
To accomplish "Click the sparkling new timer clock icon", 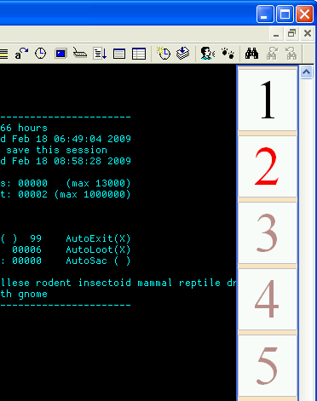I will coord(164,53).
